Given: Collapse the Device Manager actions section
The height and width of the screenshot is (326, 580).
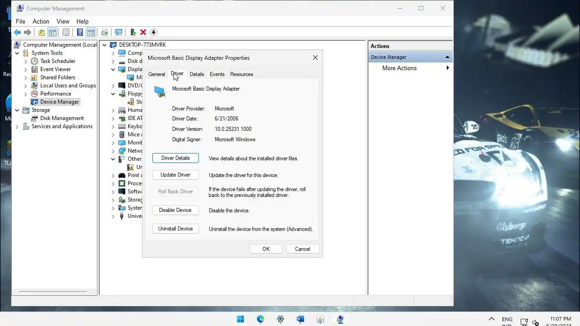Looking at the screenshot, I should click(447, 57).
